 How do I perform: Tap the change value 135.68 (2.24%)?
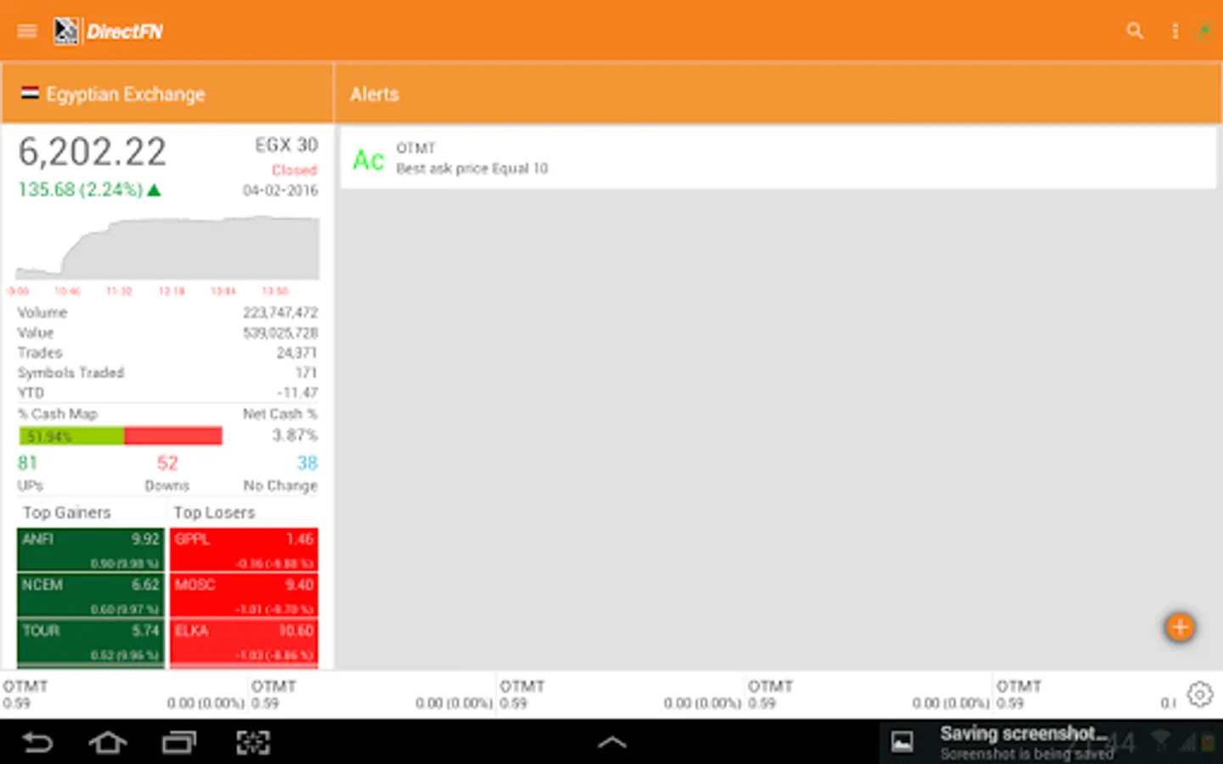pyautogui.click(x=81, y=189)
